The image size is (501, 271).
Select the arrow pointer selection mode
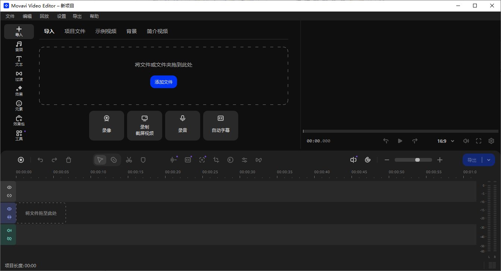(100, 160)
